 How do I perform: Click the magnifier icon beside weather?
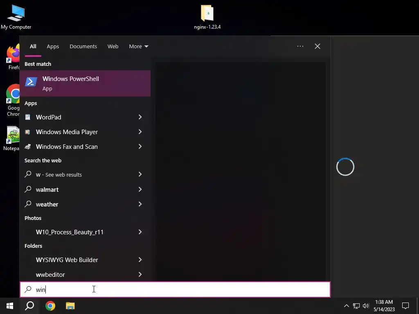pos(28,204)
